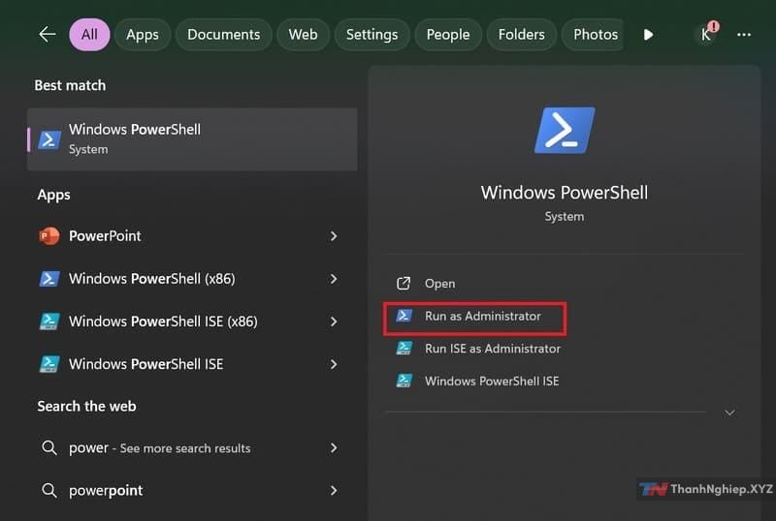The image size is (776, 521).
Task: Click the PowerShell icon in best match
Action: tap(49, 139)
